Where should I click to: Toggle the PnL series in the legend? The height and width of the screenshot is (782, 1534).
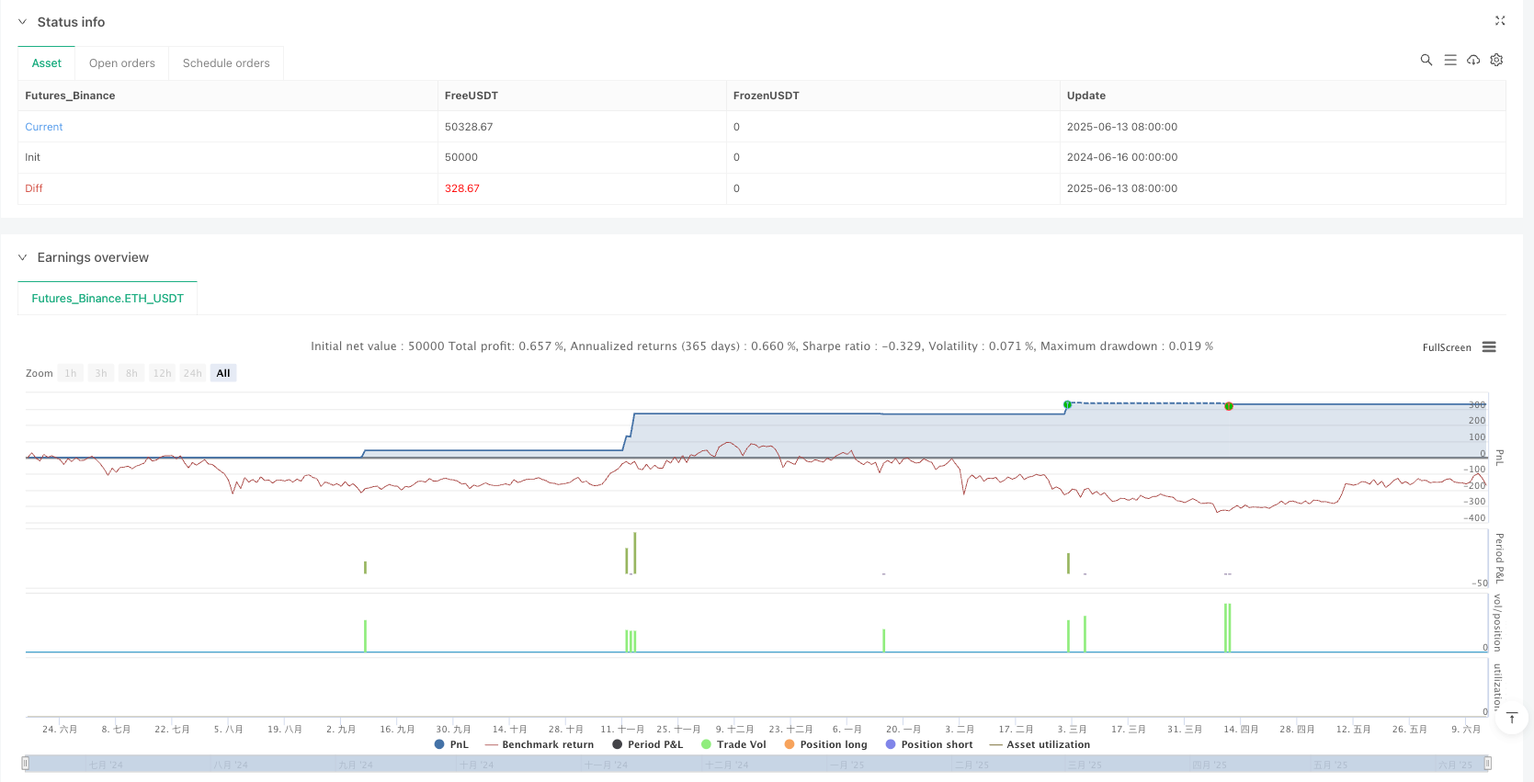(451, 744)
